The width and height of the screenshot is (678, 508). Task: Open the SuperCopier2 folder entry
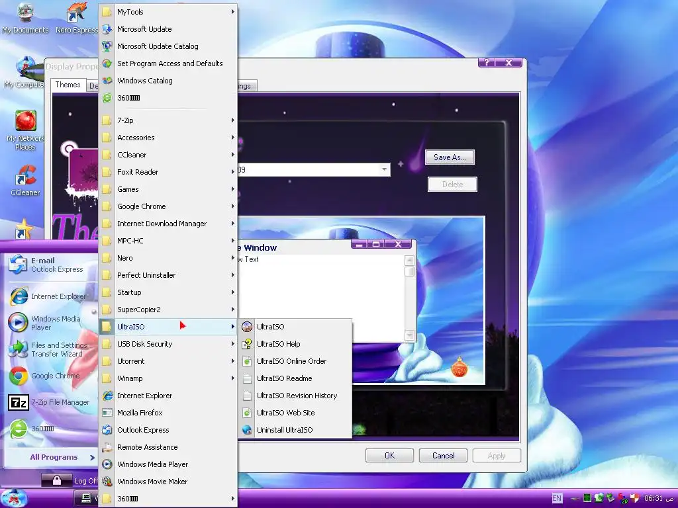click(x=168, y=310)
